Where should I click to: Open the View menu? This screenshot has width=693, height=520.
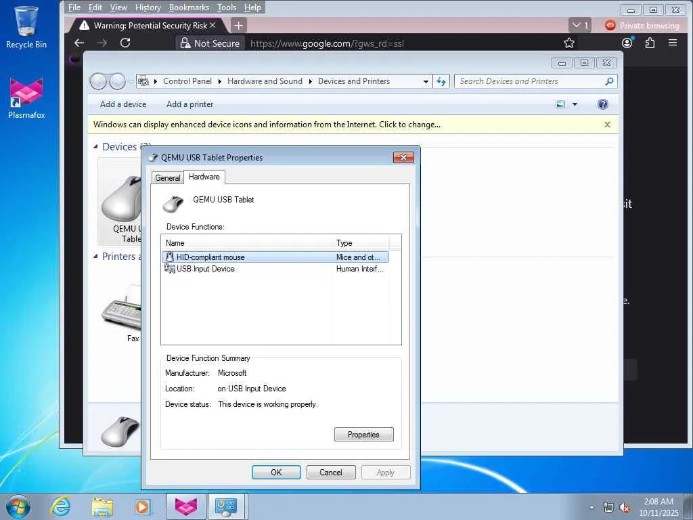(118, 7)
